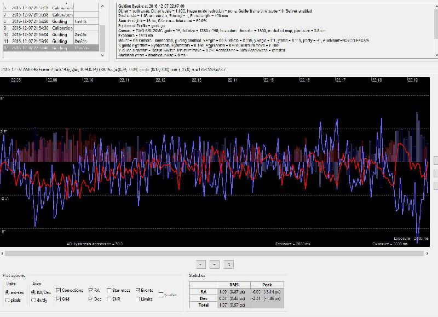
Task: Click the right arrow of the graph's horizontal scrollbar
Action: pos(427,253)
